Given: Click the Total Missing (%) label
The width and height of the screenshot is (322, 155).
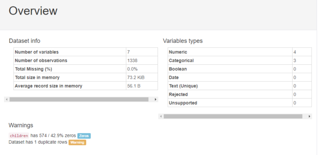Looking at the screenshot, I should (33, 69).
